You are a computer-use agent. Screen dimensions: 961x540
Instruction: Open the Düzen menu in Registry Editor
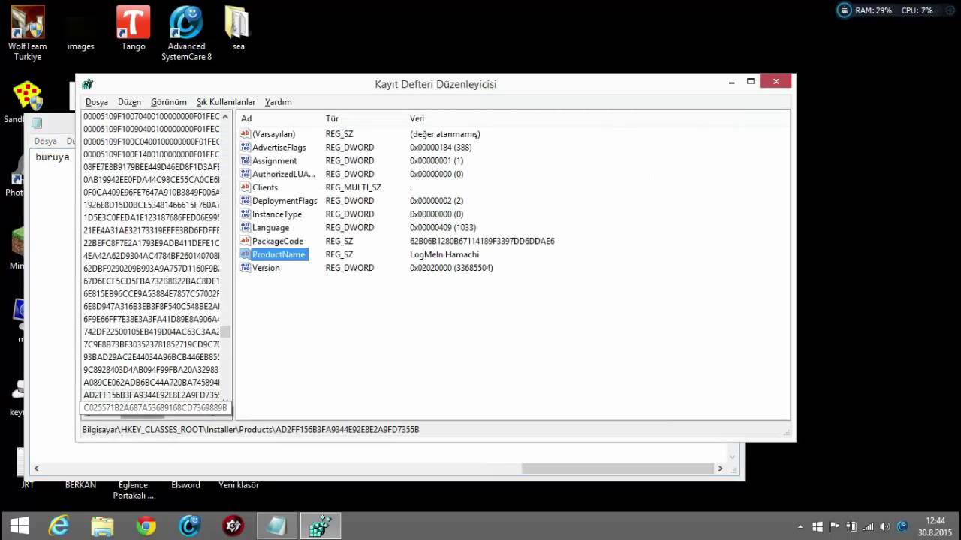pos(129,102)
